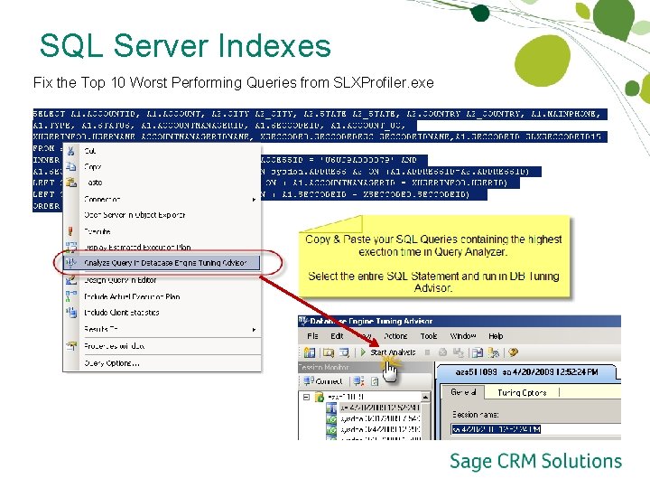Screen dimensions: 650x488
Task: Click the Session Monitor scrollbar up arrow
Action: pos(425,397)
